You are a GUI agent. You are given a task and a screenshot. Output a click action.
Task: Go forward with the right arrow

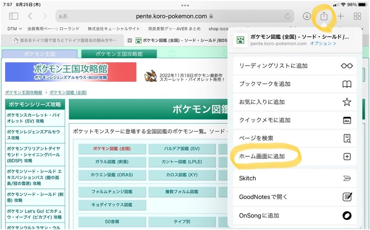[x=45, y=16]
